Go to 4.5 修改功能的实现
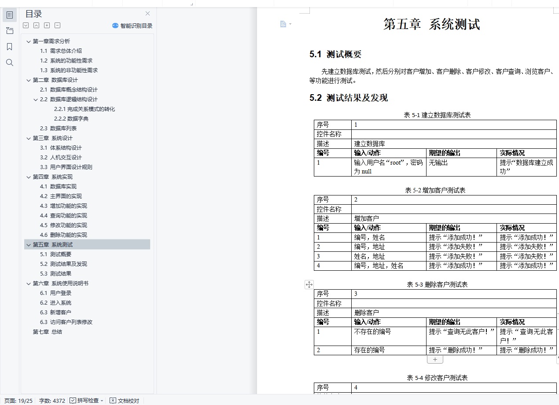Image resolution: width=559 pixels, height=405 pixels. click(63, 225)
